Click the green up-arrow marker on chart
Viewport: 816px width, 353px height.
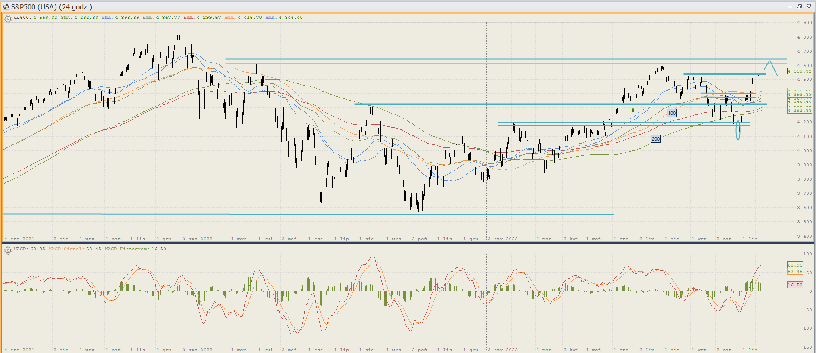click(633, 110)
